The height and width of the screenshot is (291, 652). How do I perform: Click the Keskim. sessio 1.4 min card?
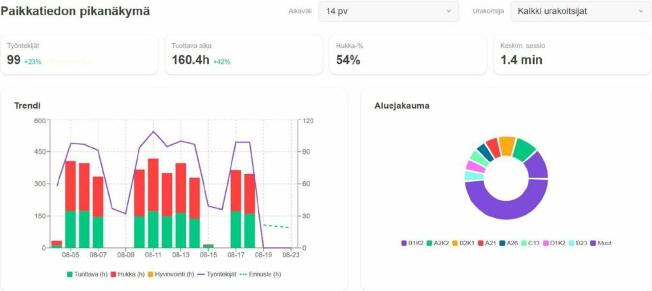pyautogui.click(x=572, y=55)
